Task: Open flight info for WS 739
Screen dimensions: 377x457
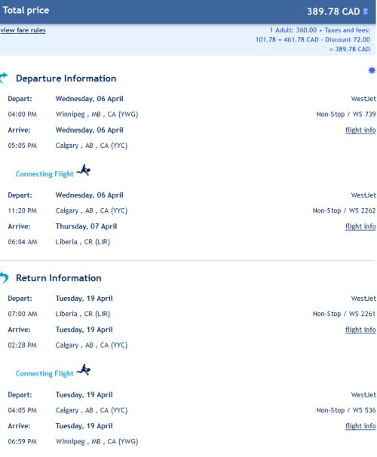Action: (360, 130)
